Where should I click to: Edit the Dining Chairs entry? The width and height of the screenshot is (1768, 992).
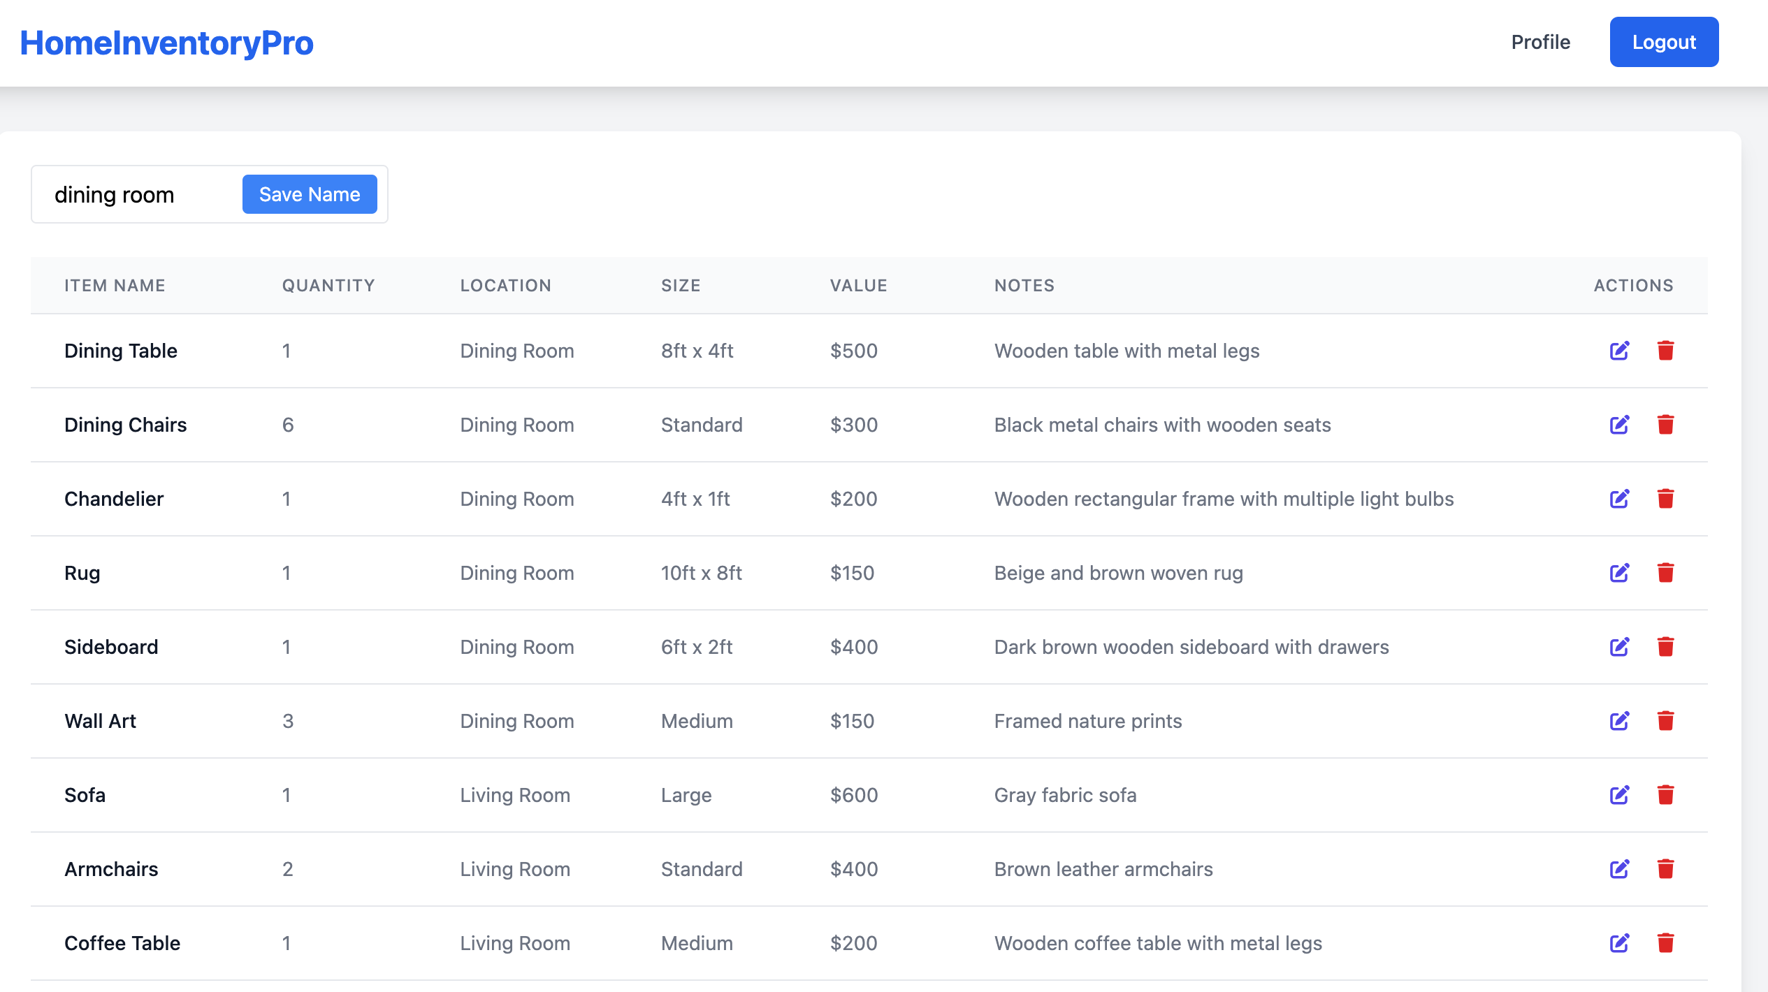click(x=1619, y=425)
